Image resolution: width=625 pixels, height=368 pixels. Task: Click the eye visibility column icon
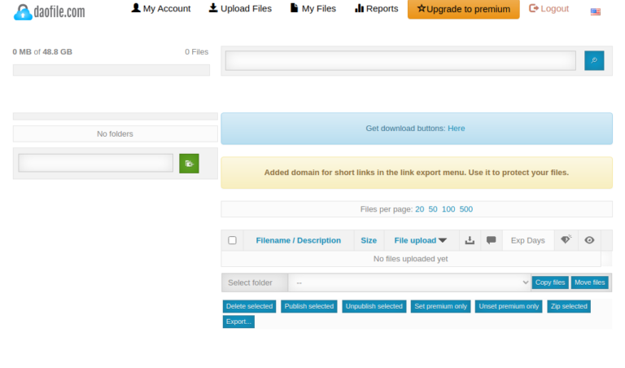click(589, 240)
